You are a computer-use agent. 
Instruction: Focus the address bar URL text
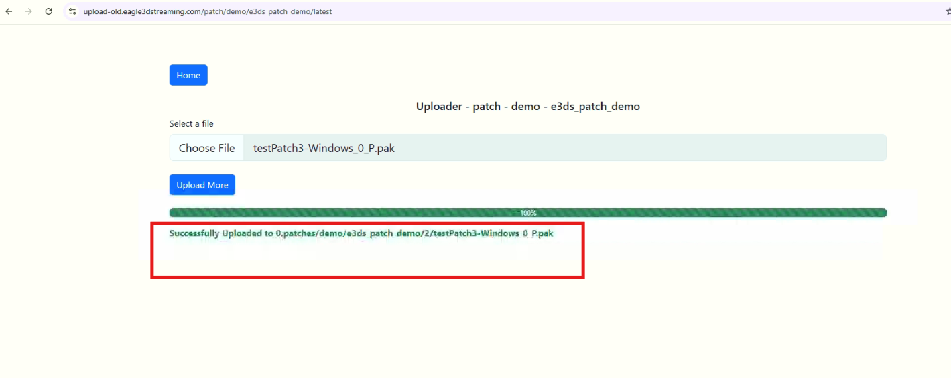[207, 11]
